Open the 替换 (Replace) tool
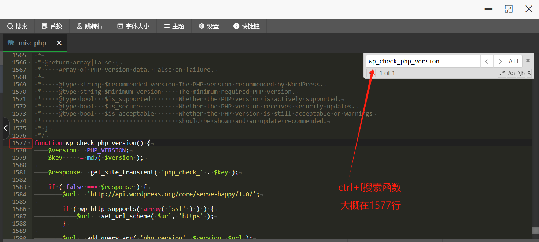 click(x=52, y=26)
